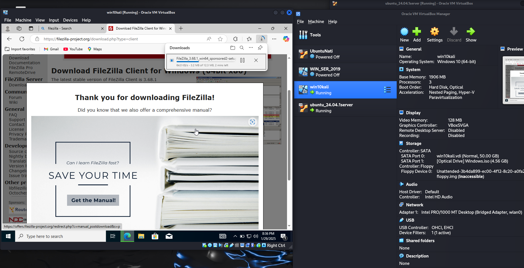Screen dimensions: 524x268
Task: Open the YouTube favorites link
Action: tap(73, 49)
